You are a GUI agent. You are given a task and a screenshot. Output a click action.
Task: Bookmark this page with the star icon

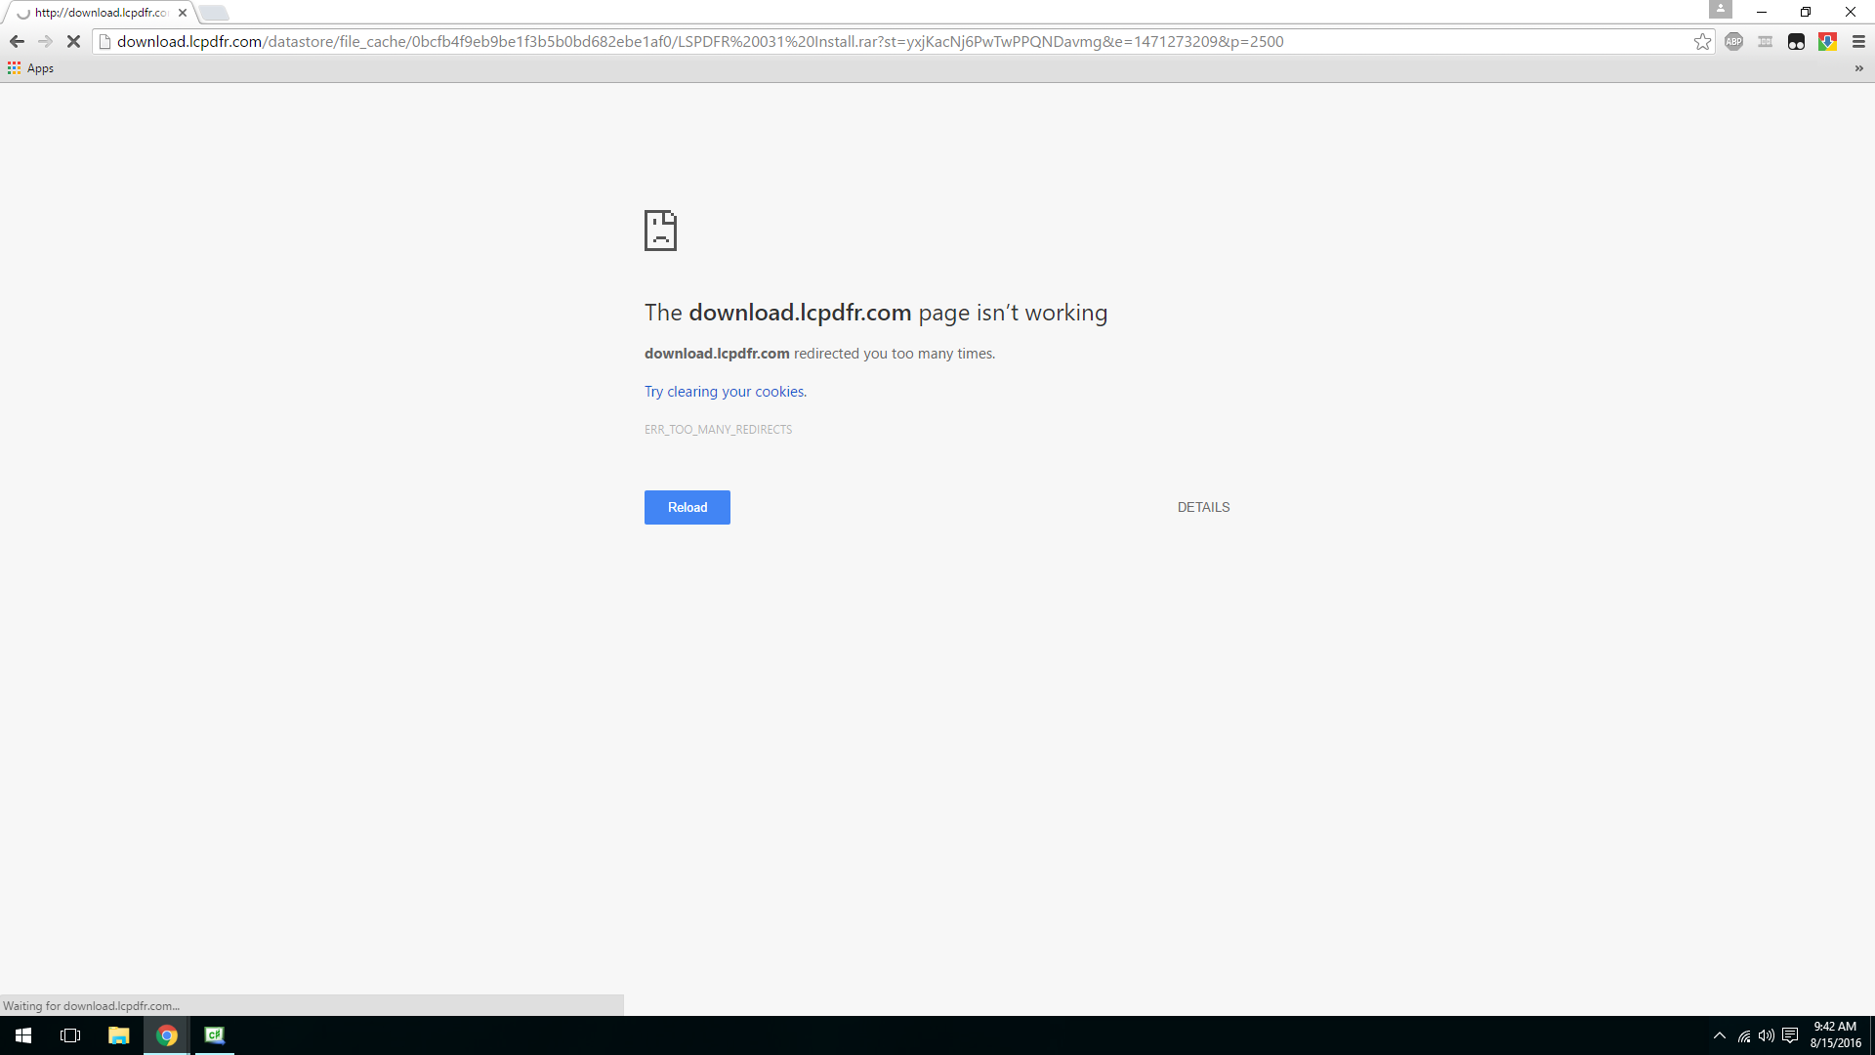1702,41
